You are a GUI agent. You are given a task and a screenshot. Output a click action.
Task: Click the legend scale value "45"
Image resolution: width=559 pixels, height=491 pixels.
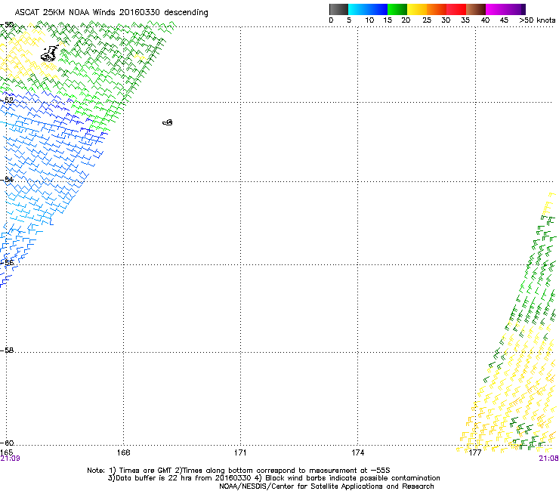click(504, 20)
